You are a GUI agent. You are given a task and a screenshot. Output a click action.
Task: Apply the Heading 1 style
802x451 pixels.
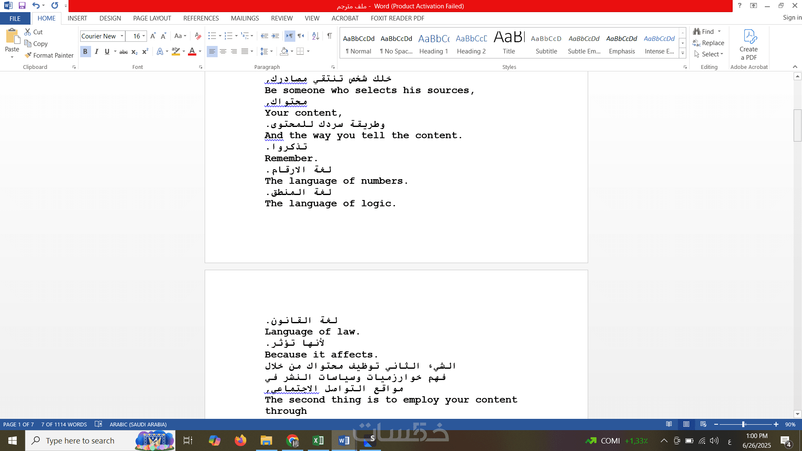[x=434, y=44]
